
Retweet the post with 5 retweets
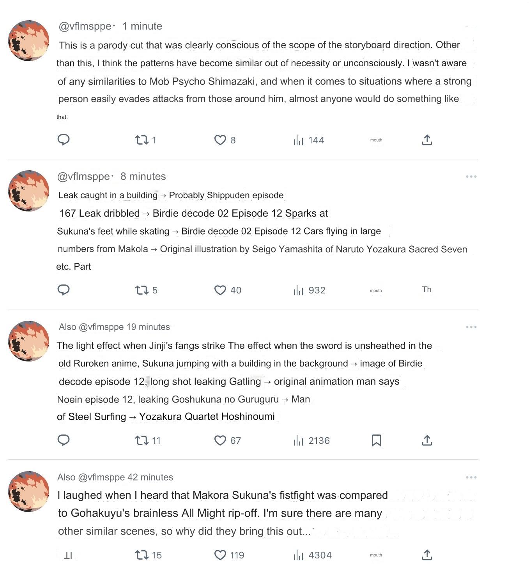142,290
